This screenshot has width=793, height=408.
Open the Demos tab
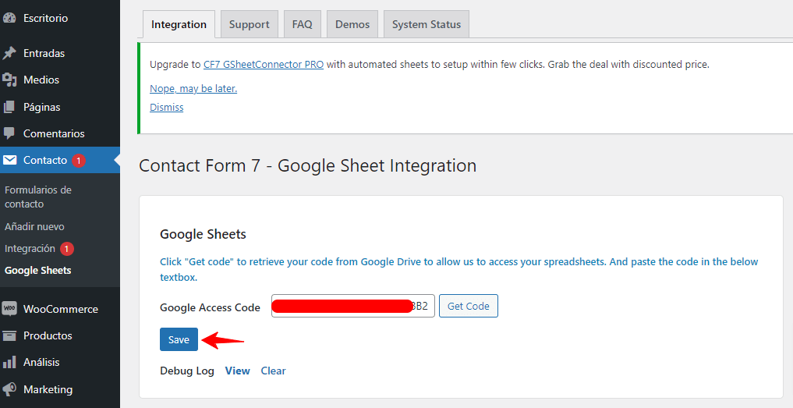[x=352, y=24]
